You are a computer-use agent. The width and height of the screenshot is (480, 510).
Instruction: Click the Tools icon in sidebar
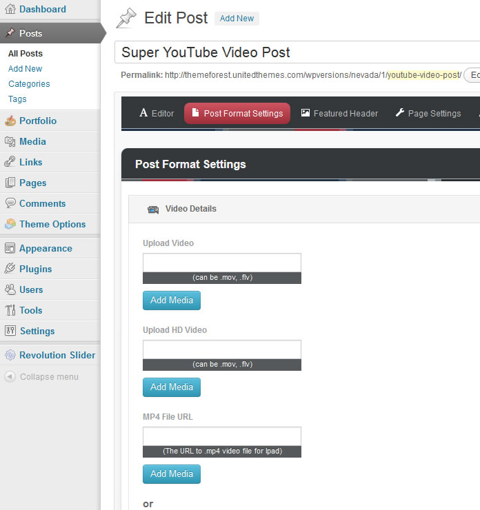[x=10, y=311]
